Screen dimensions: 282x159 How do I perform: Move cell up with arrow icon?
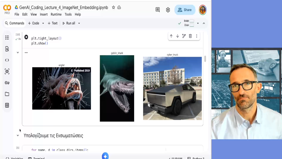(x=171, y=36)
